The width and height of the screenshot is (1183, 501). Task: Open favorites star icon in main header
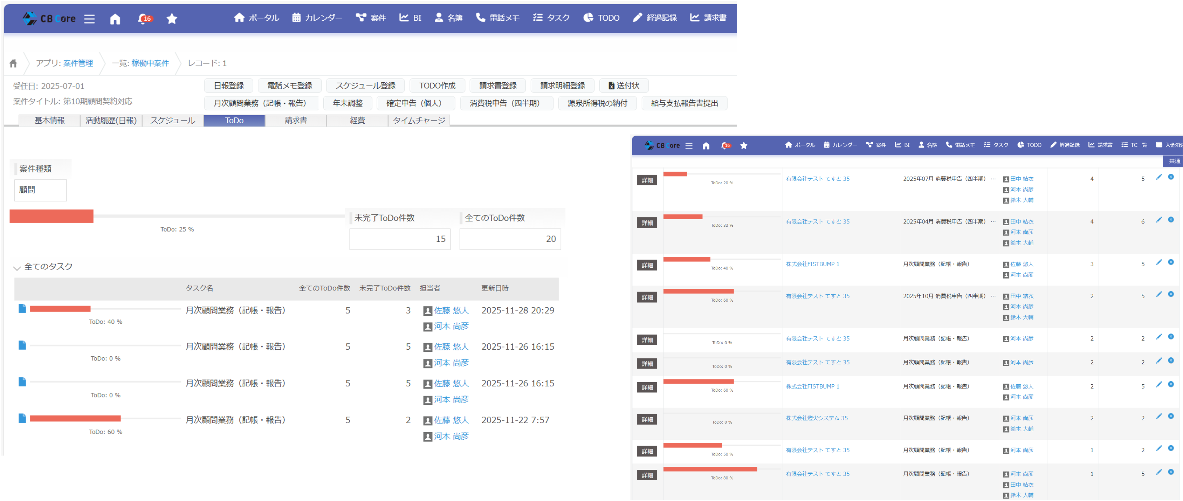pyautogui.click(x=172, y=19)
